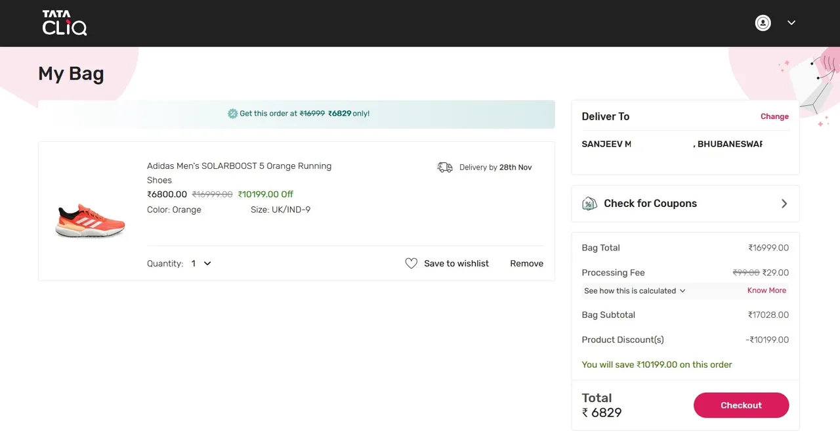Screen dimensions: 840x448
Task: Open the Adidas SOLARBOOST 5 product title
Action: click(x=240, y=173)
